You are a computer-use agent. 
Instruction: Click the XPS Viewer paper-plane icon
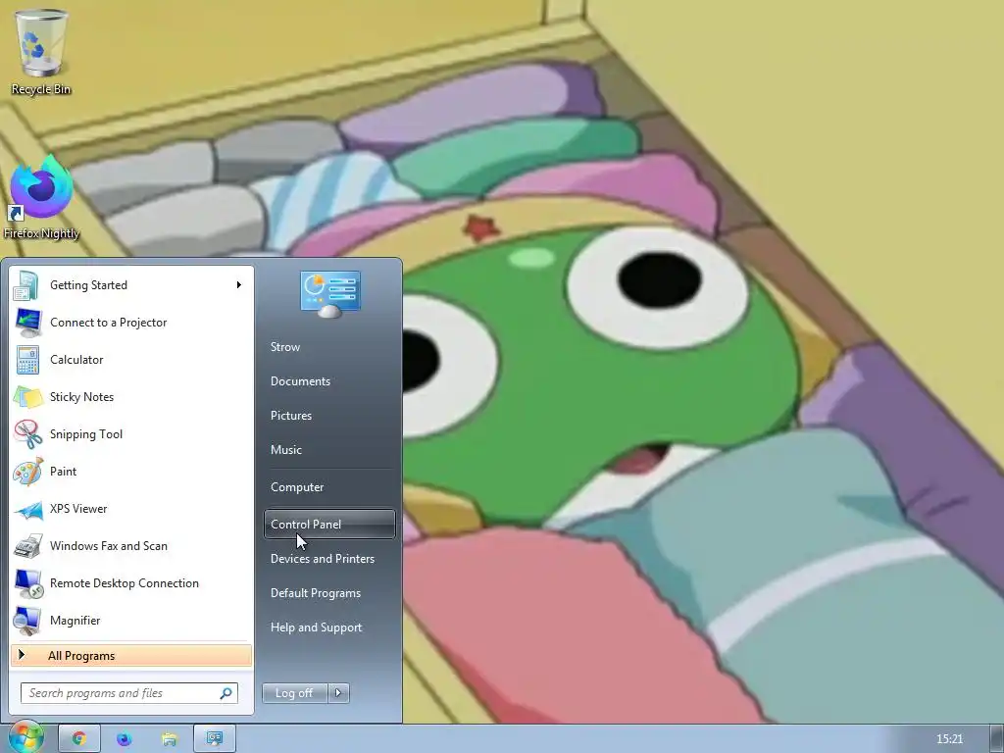pyautogui.click(x=26, y=509)
